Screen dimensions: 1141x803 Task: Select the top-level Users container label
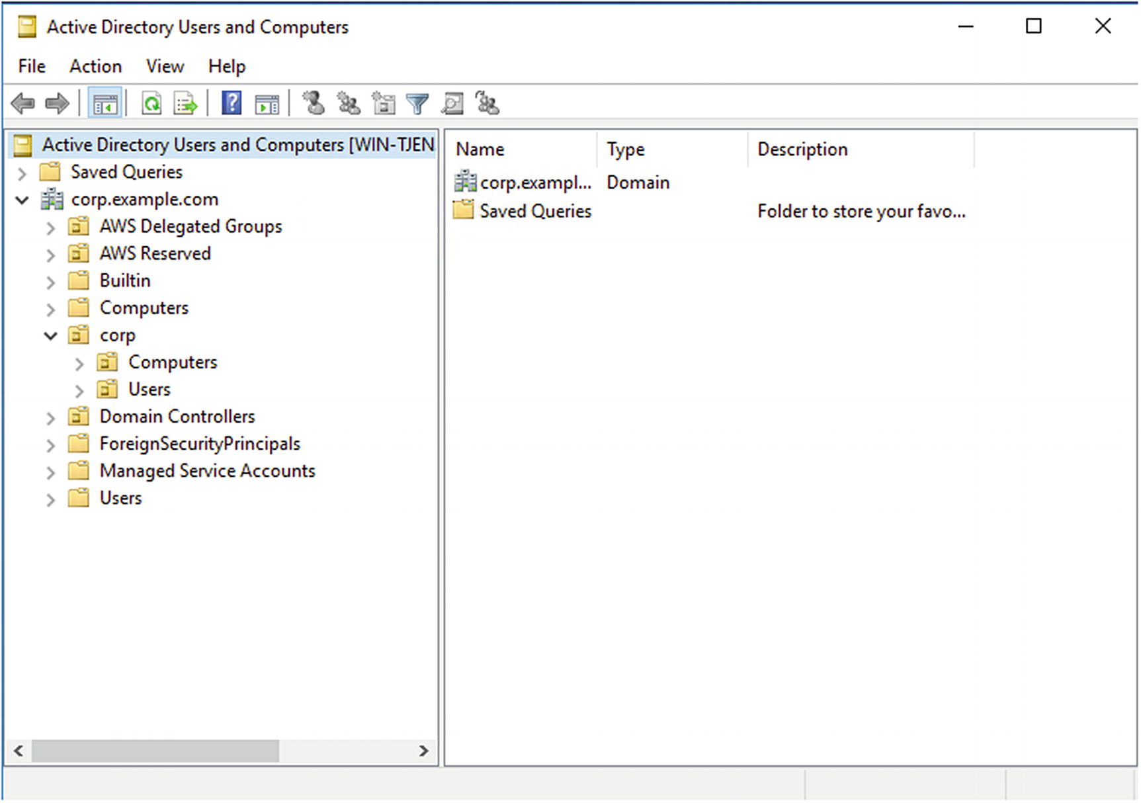(x=121, y=497)
